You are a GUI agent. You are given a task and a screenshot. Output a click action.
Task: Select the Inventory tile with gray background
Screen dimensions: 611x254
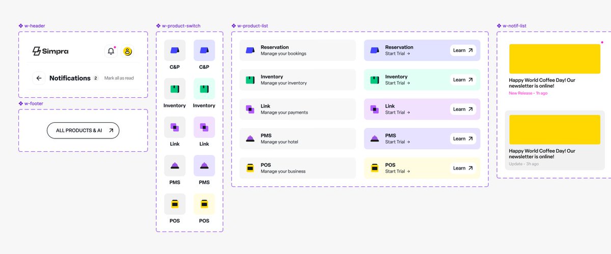click(175, 89)
